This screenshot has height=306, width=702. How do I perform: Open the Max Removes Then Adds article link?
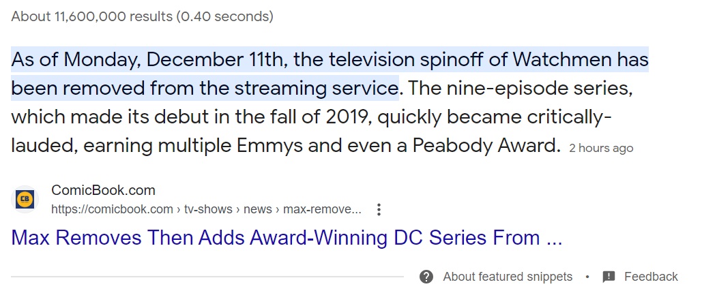click(287, 239)
